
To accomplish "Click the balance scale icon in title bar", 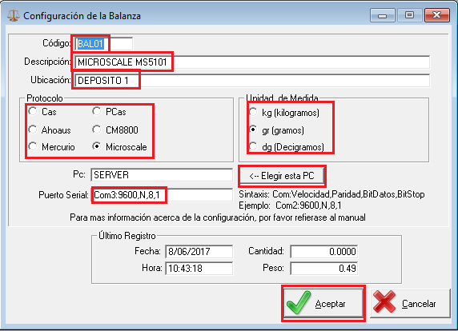I will (x=13, y=16).
